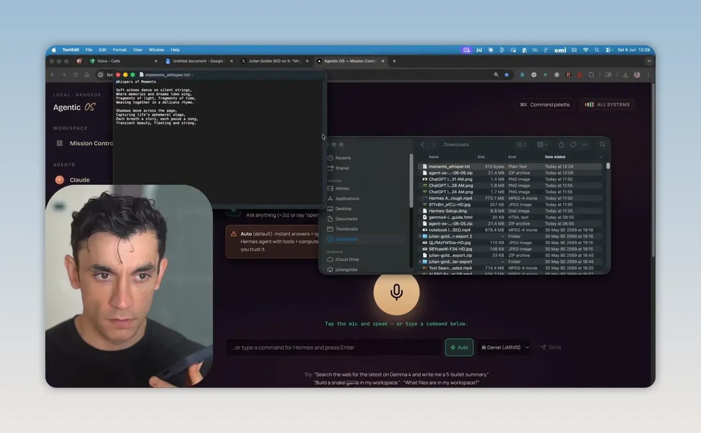Sort Finder by Kind column
The height and width of the screenshot is (433, 701).
pos(512,157)
